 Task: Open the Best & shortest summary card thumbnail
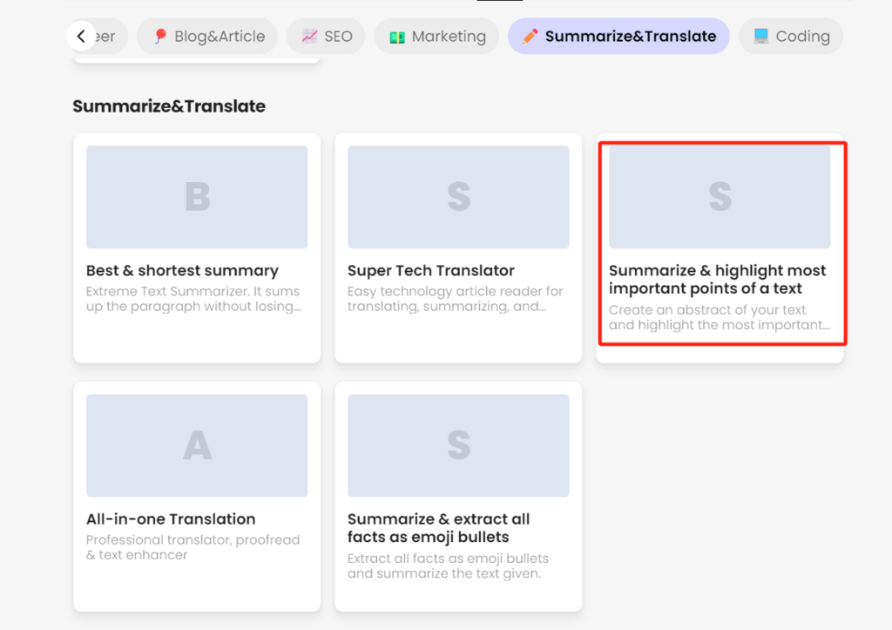point(197,197)
